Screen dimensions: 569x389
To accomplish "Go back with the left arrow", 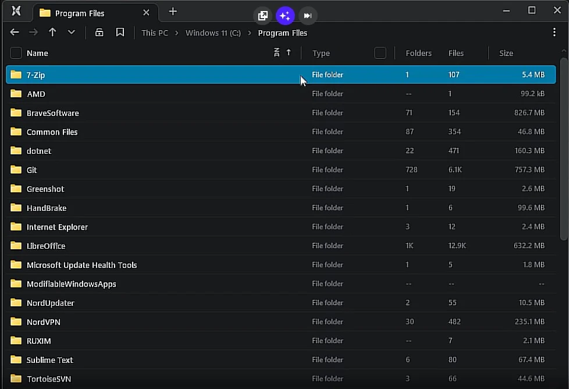I will 15,33.
